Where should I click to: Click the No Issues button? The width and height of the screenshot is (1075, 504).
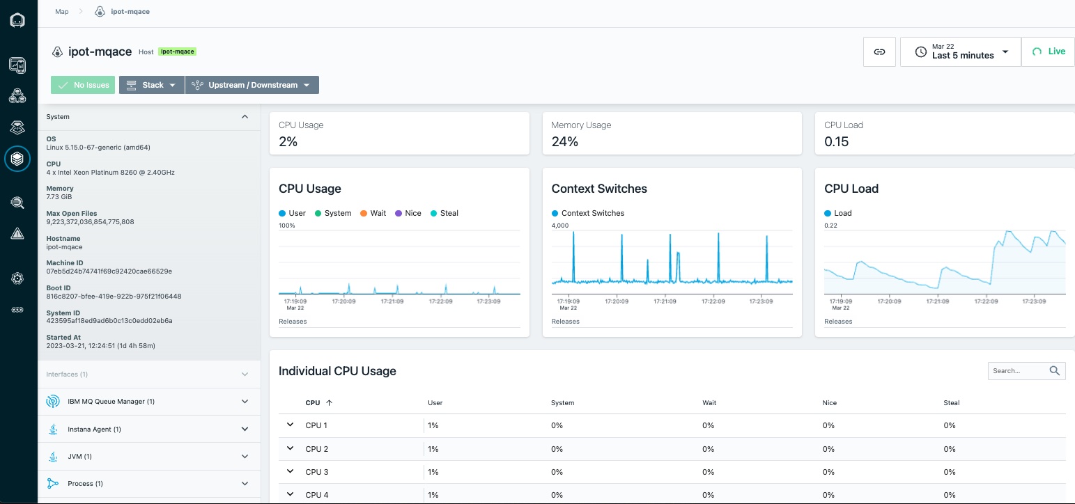tap(82, 85)
